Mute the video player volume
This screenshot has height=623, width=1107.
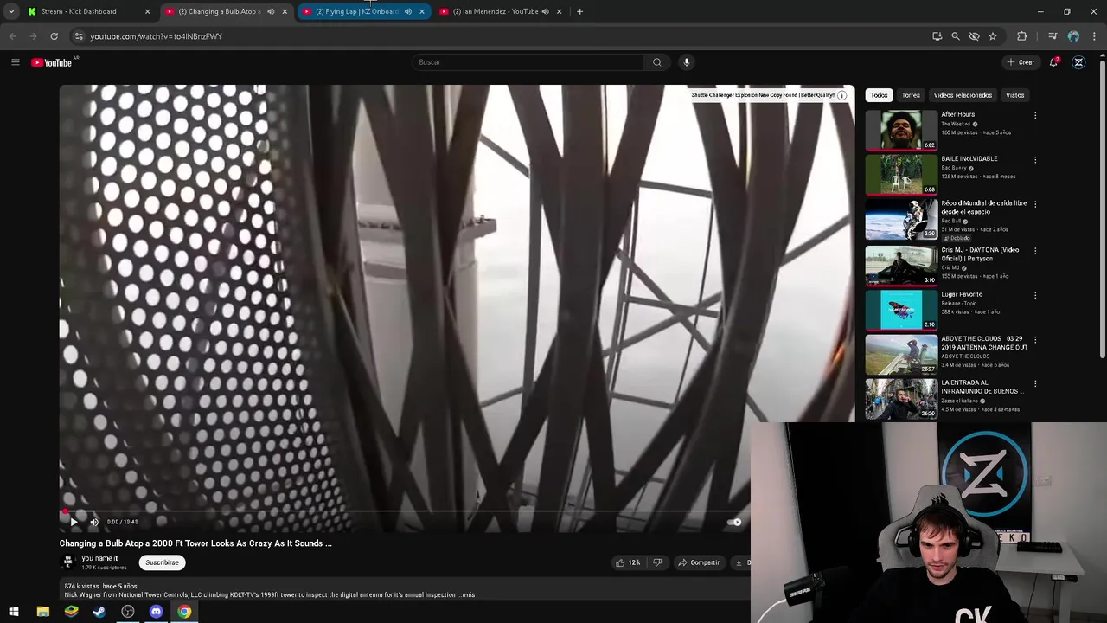pos(94,522)
